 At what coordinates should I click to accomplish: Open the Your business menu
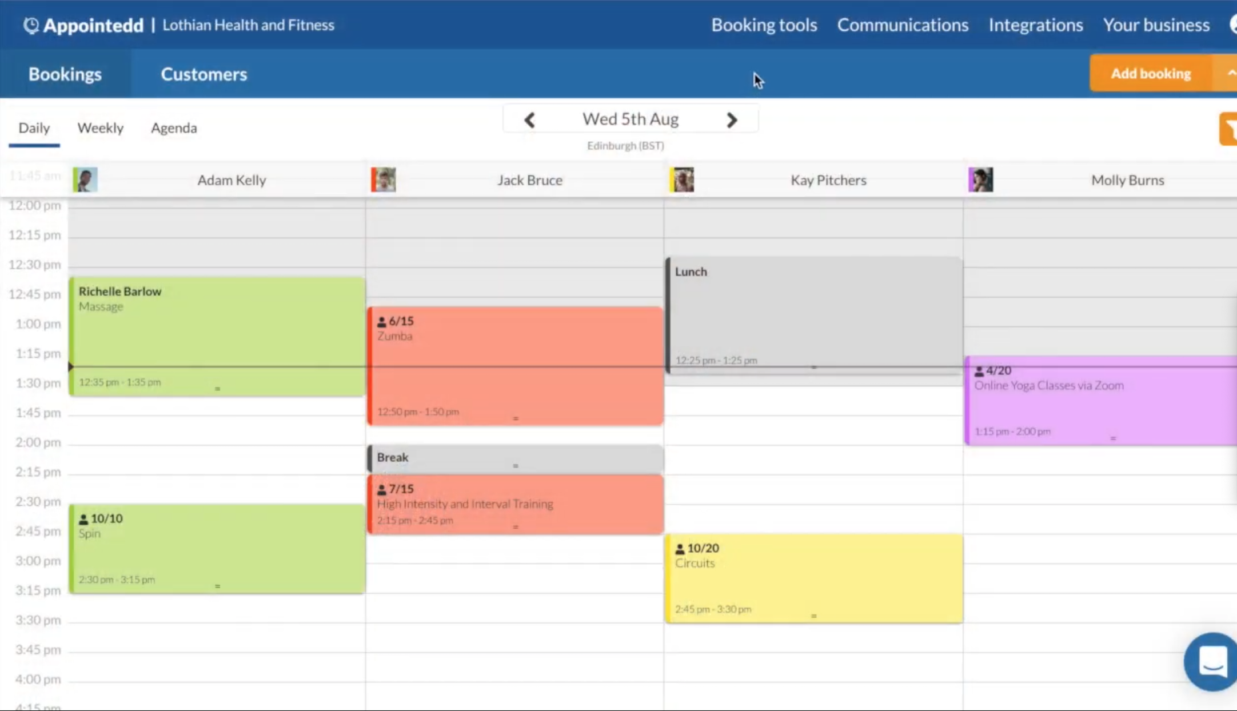point(1156,25)
